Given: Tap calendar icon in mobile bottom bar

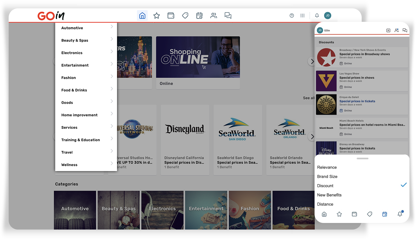Looking at the screenshot, I should 385,214.
